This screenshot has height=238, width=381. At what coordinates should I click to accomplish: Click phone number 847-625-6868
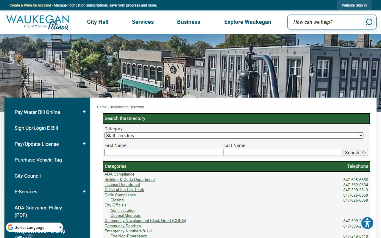(x=356, y=180)
